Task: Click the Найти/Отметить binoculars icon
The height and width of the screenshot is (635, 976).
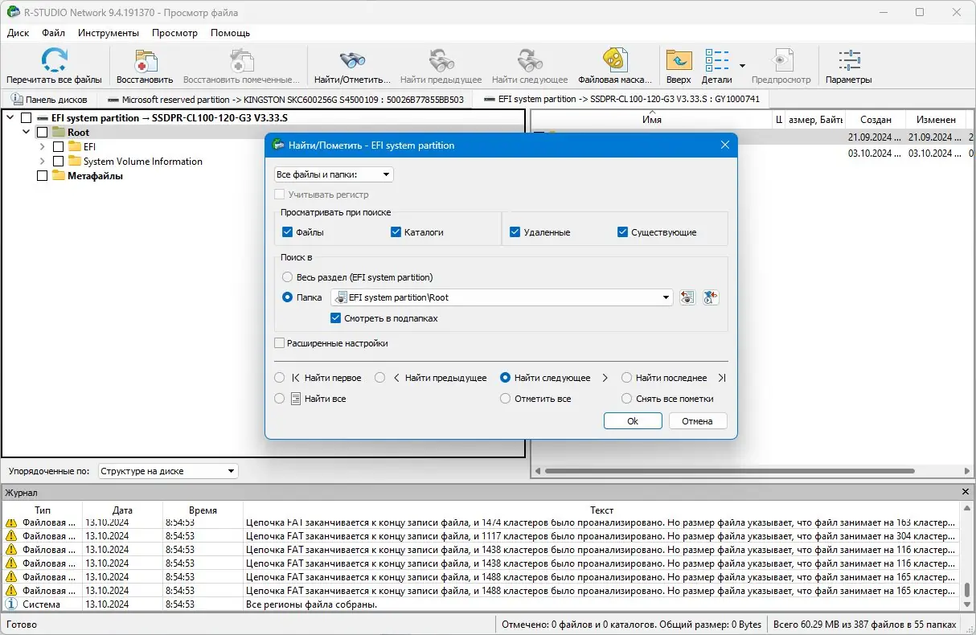Action: tap(352, 61)
